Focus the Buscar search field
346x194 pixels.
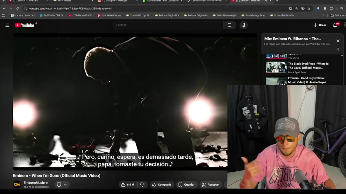(x=168, y=25)
